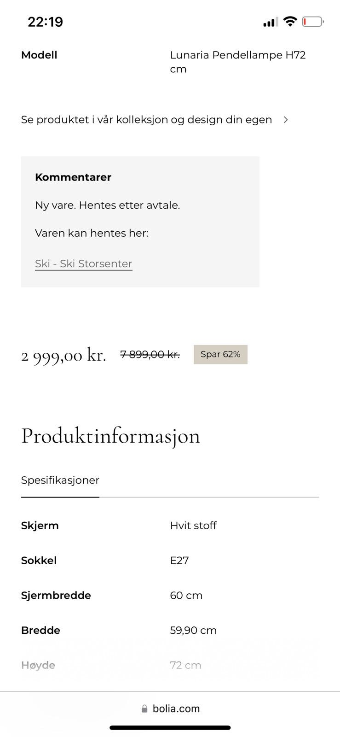
Task: Open Ski - Ski Storsenter pickup link
Action: click(x=84, y=263)
